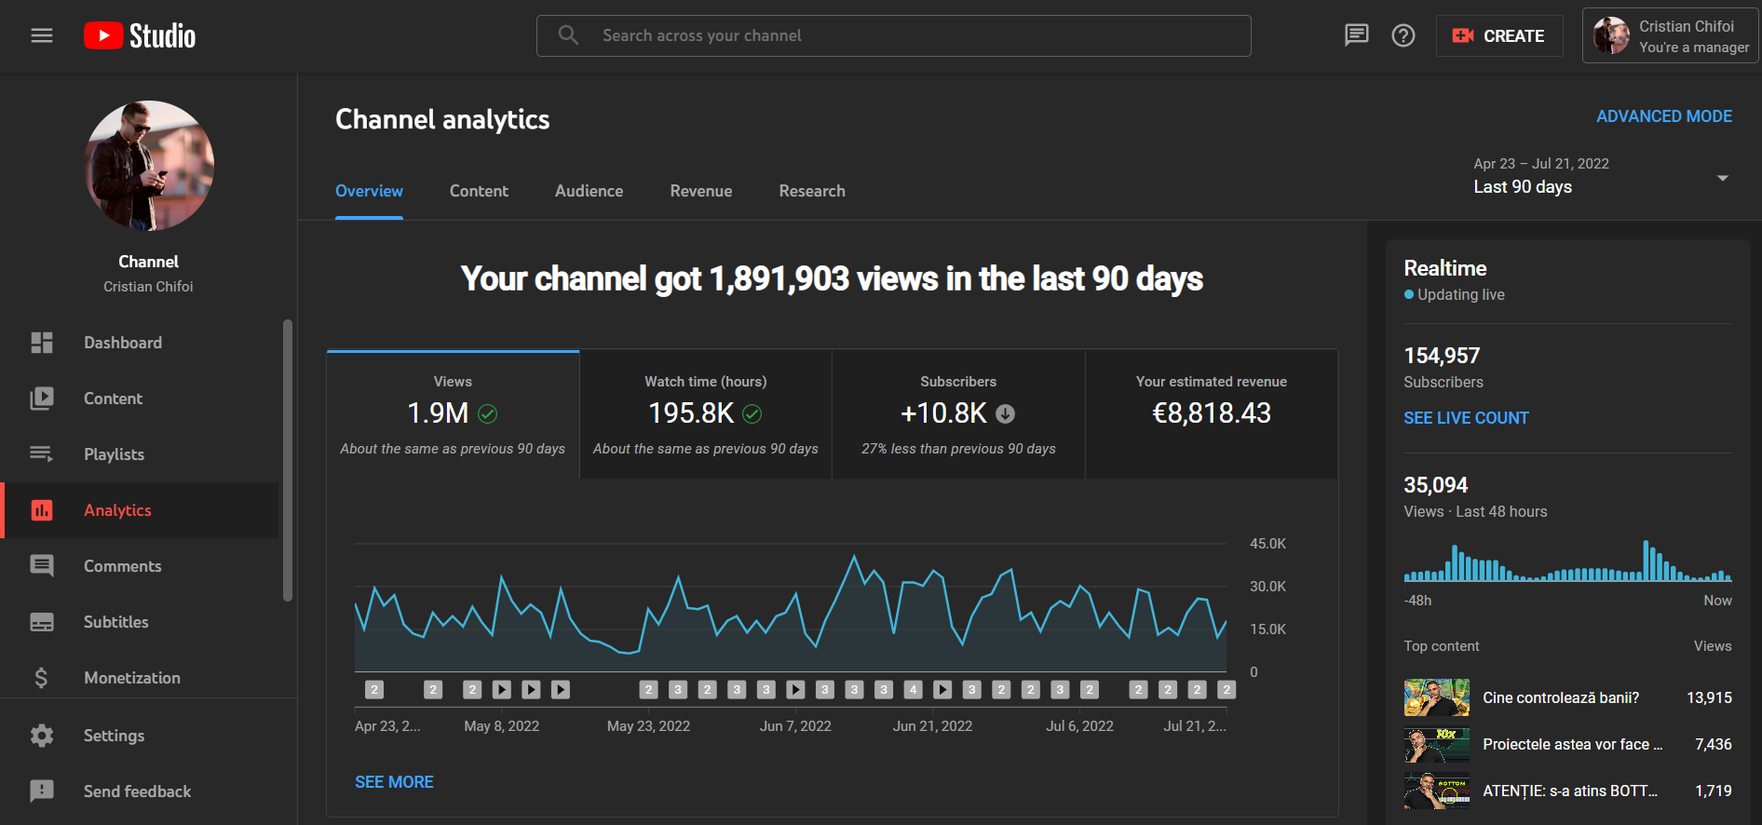Click the search across your channel field
Viewport: 1762px width, 825px height.
894,35
